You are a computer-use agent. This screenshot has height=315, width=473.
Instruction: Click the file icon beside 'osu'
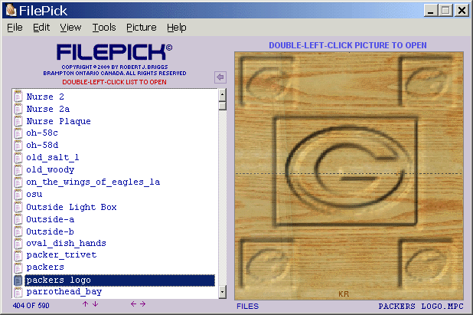pyautogui.click(x=18, y=194)
